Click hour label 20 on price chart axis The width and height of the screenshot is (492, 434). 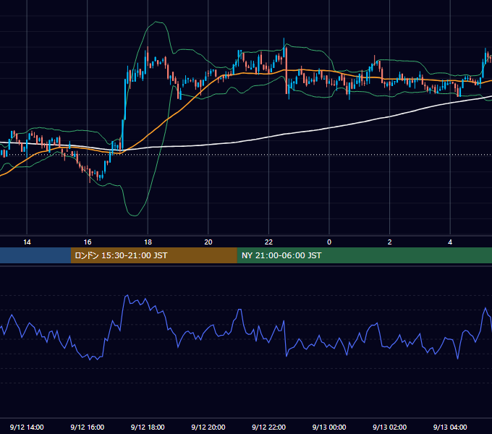pos(208,242)
